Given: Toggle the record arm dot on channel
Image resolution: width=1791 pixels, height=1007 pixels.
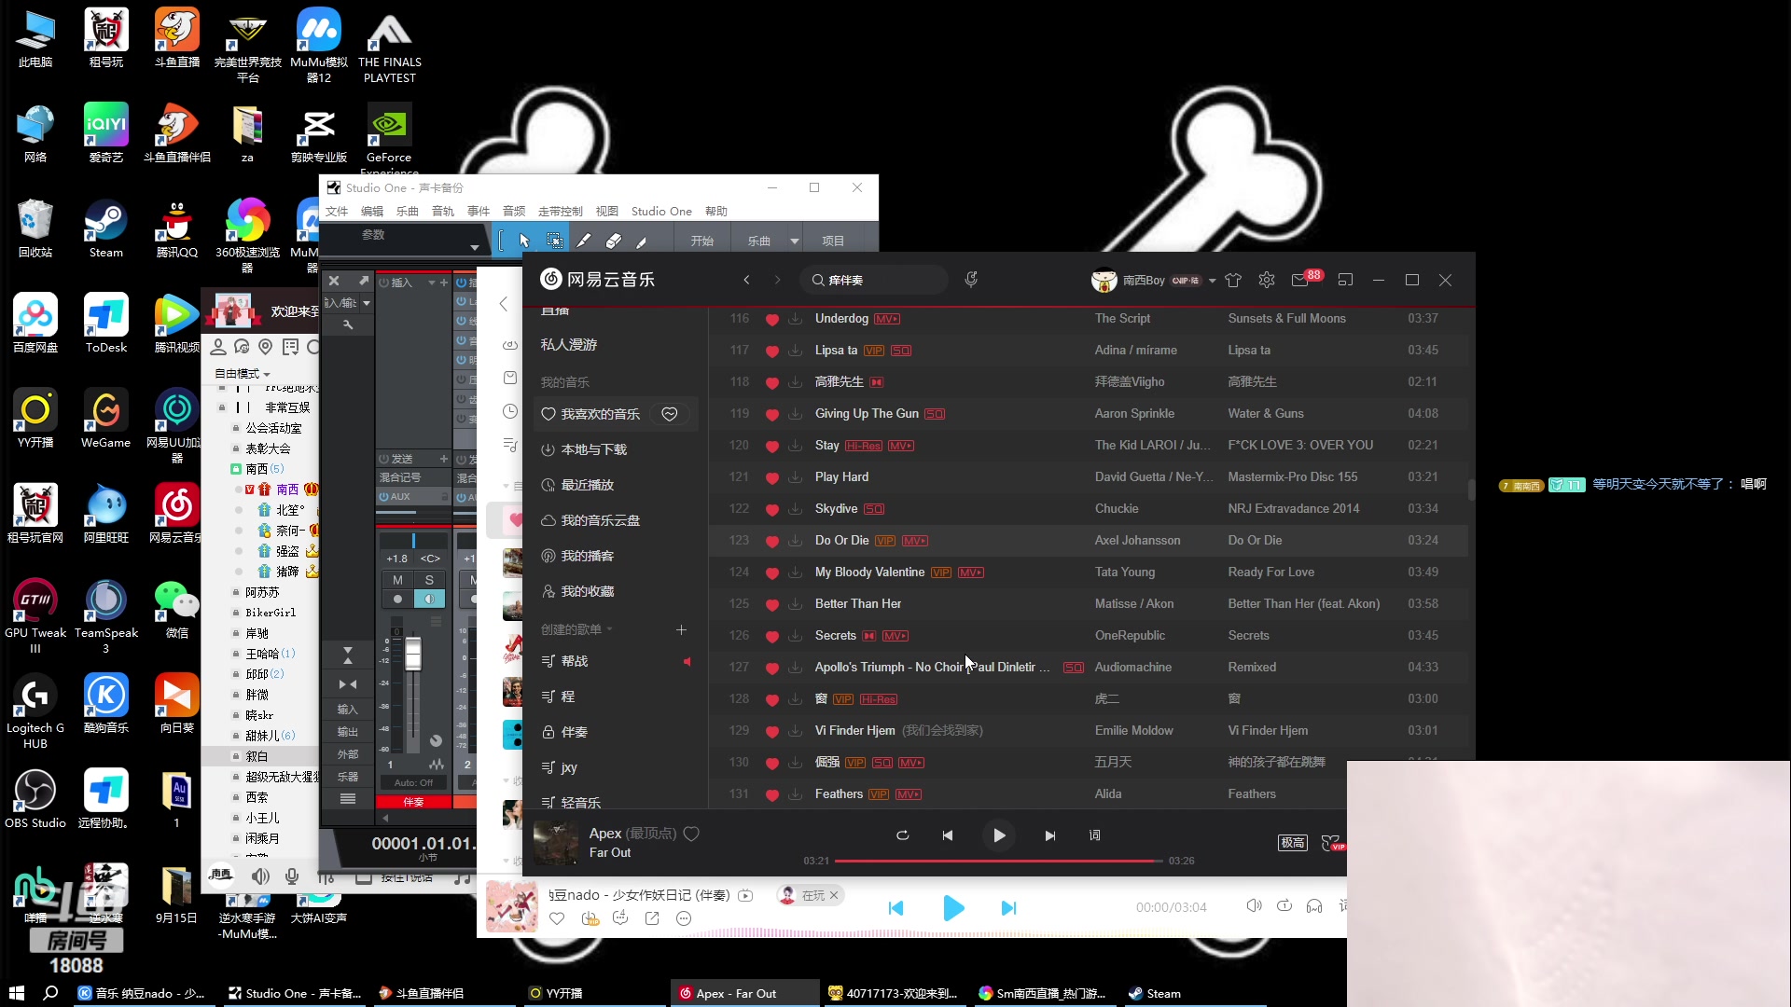Looking at the screenshot, I should click(397, 599).
